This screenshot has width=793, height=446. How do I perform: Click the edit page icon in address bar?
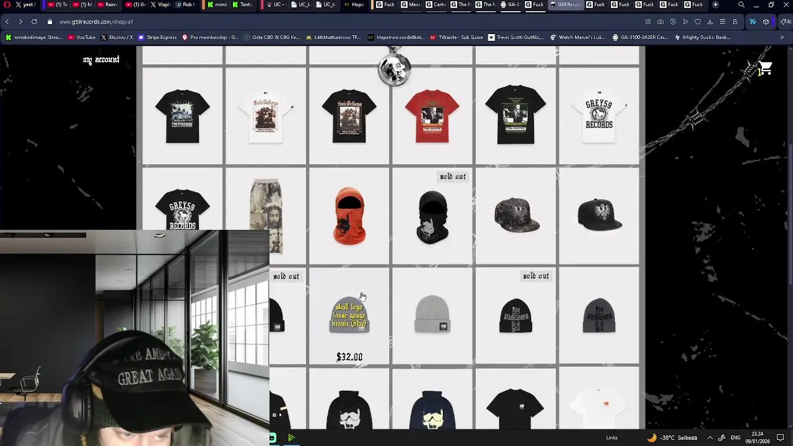648,22
